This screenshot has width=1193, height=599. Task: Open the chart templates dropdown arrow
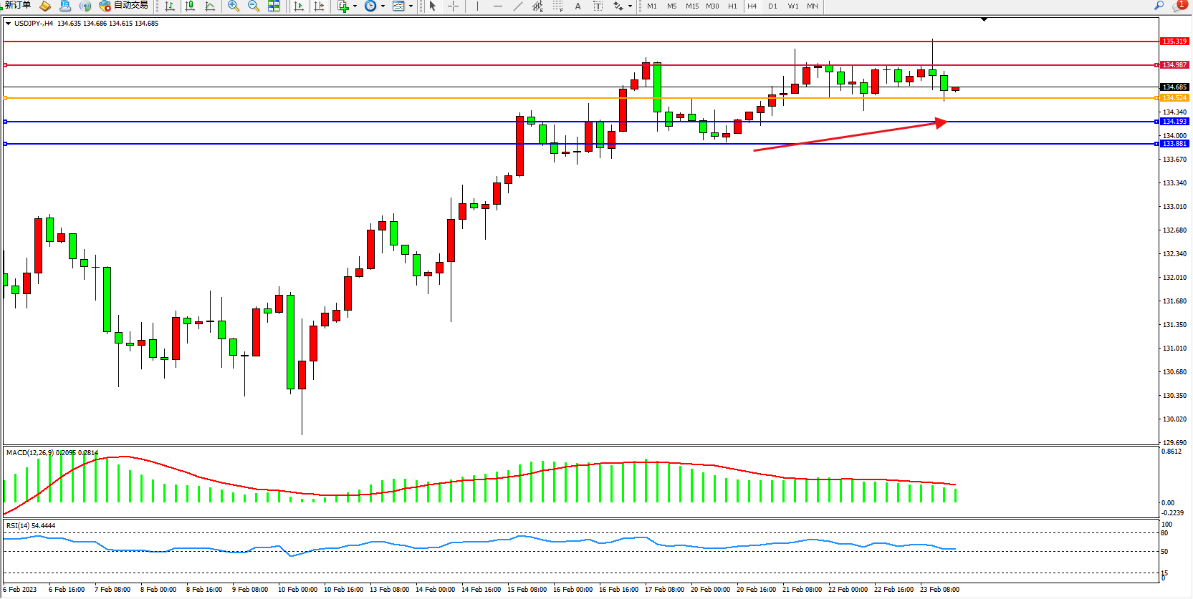pyautogui.click(x=411, y=6)
